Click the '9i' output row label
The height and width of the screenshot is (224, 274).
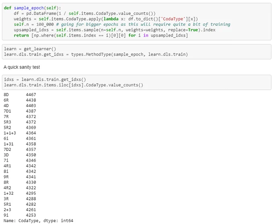coord(6,215)
